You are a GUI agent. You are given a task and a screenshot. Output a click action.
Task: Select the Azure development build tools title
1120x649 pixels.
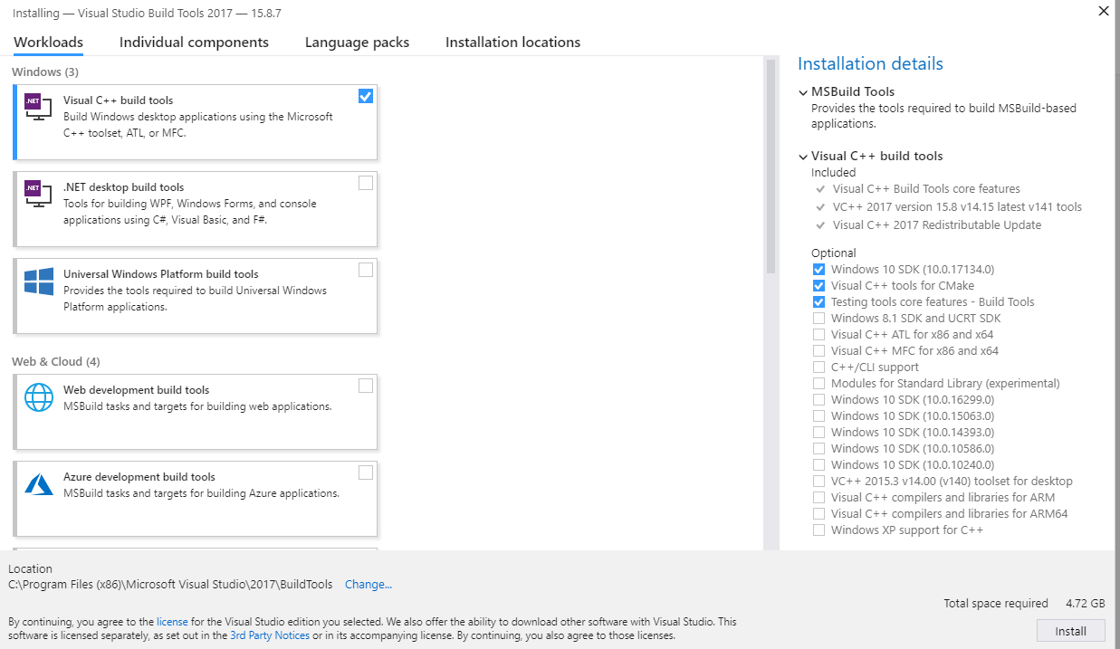[139, 477]
